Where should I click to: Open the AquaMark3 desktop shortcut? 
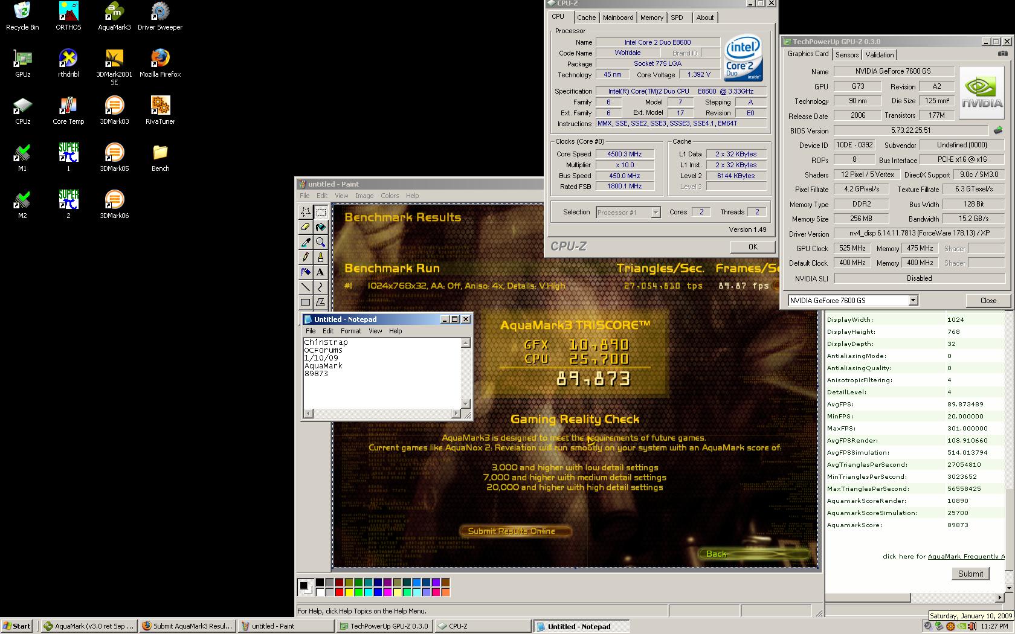pos(114,16)
